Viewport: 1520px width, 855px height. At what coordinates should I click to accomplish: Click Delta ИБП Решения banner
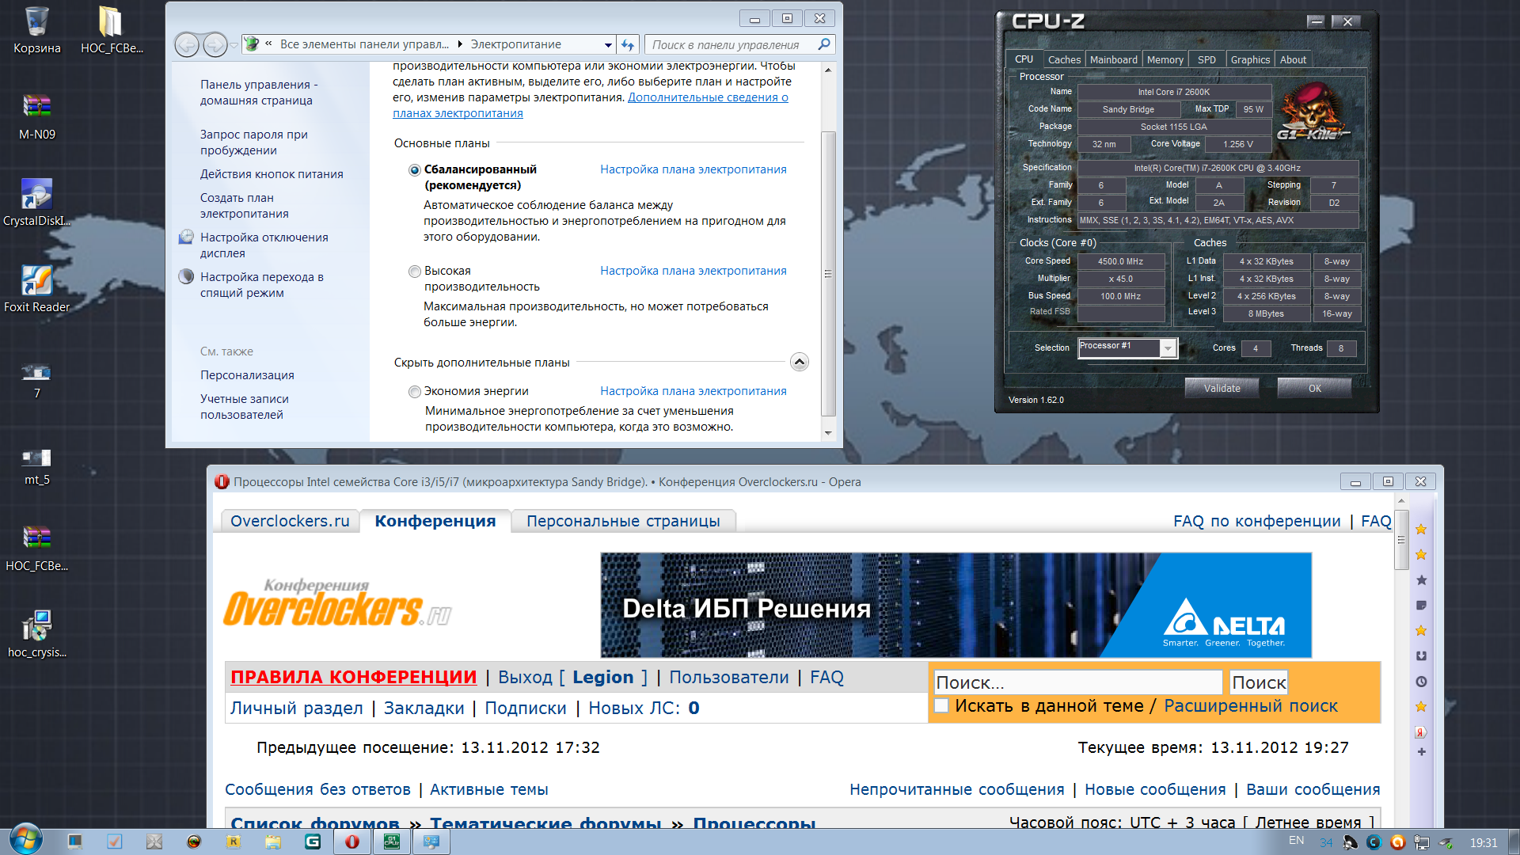click(956, 606)
